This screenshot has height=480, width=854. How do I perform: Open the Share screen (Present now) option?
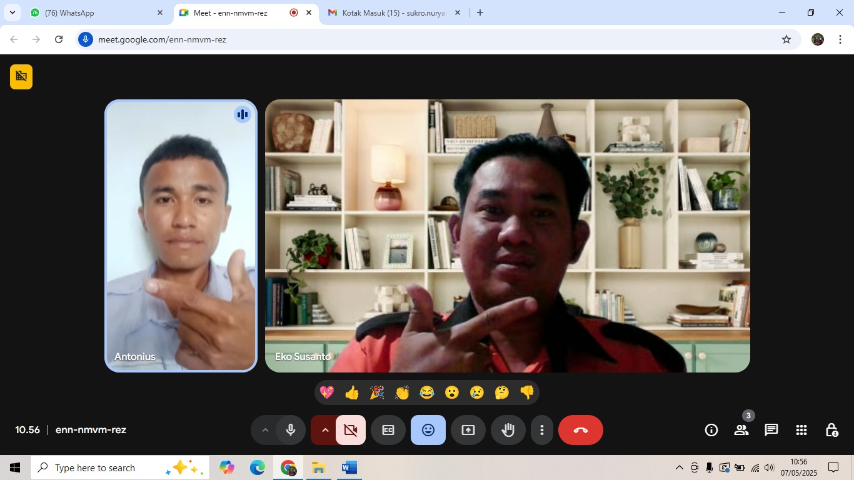tap(468, 430)
